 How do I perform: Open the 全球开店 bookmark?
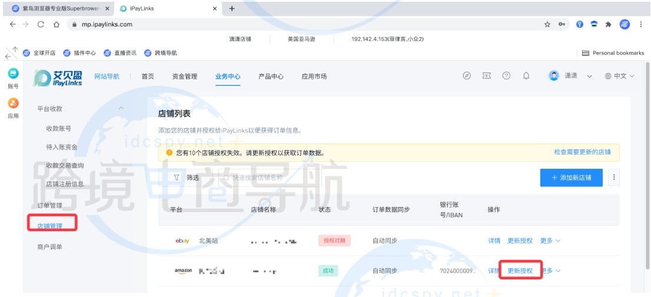(x=39, y=53)
